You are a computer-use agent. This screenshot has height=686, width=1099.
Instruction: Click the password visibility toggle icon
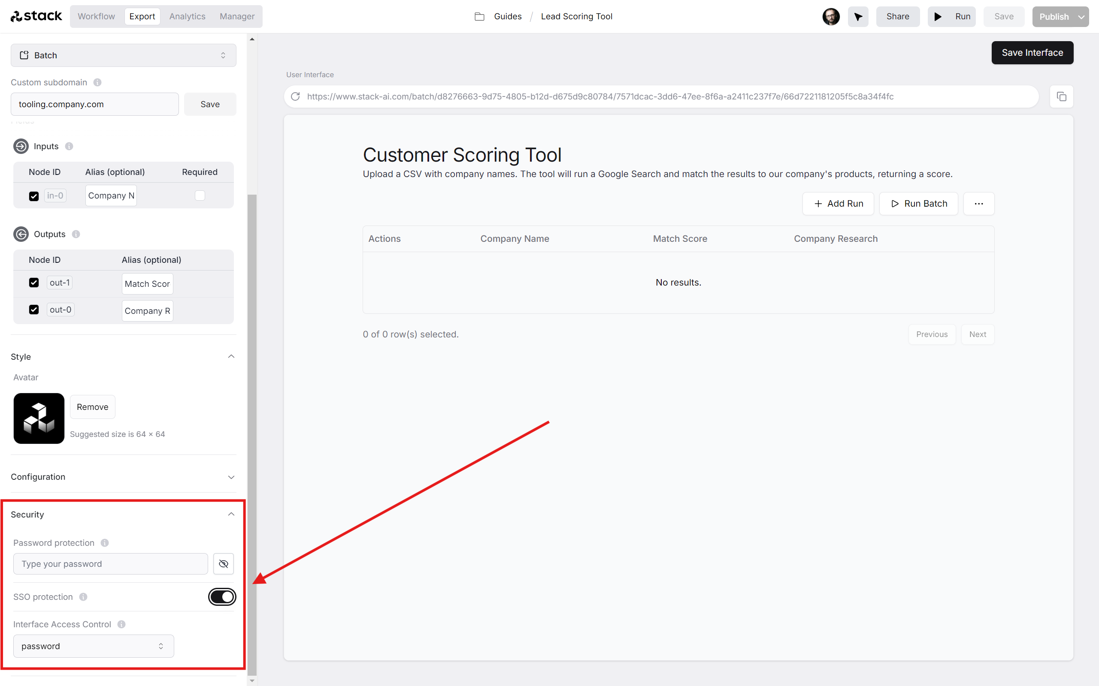pos(224,563)
